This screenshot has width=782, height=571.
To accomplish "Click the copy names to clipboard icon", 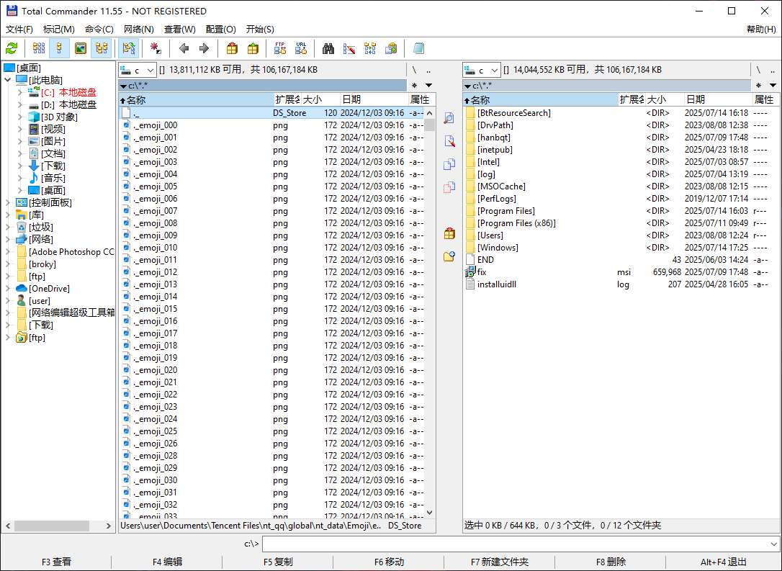I will tap(391, 48).
